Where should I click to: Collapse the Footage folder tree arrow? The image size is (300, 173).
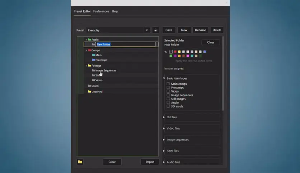[86, 65]
